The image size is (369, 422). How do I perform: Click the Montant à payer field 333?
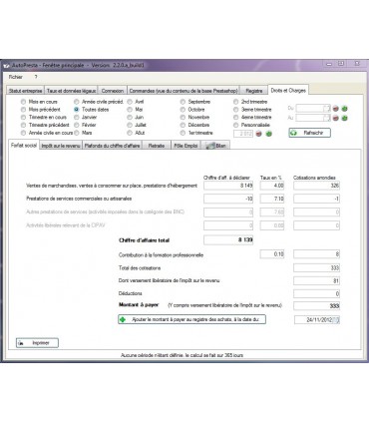[x=316, y=306]
